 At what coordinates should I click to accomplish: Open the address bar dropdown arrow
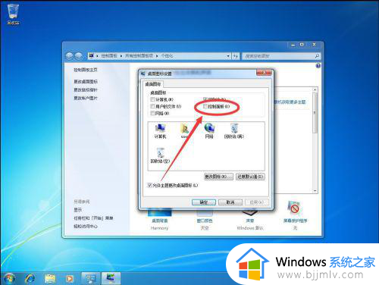tap(228, 56)
